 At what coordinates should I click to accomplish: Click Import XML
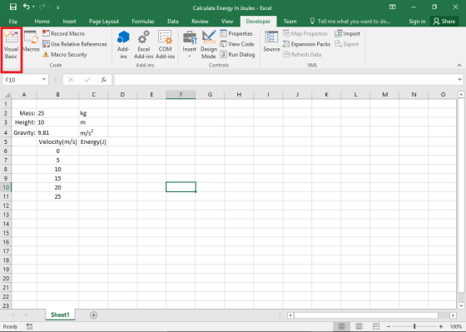point(347,33)
